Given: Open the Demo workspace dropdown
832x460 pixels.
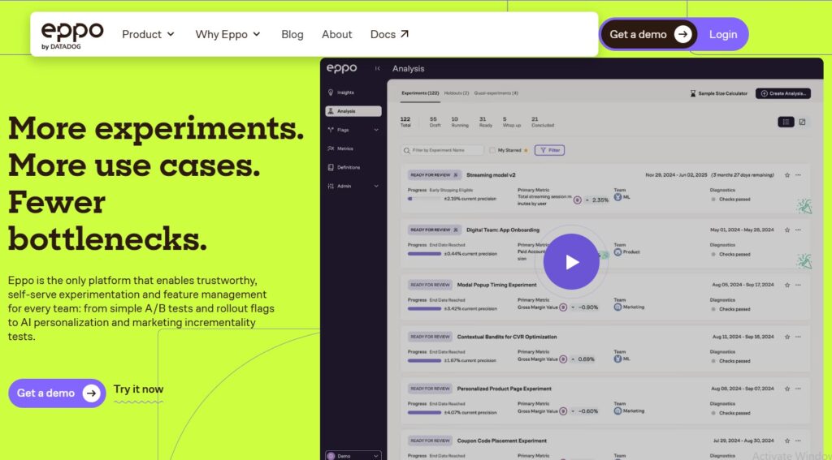Looking at the screenshot, I should (353, 456).
